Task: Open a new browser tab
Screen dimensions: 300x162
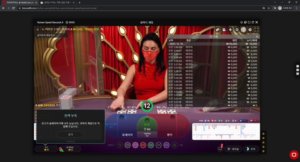Action: [x=79, y=3]
